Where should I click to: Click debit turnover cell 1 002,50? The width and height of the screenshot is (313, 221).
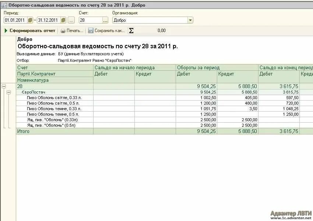[196, 98]
